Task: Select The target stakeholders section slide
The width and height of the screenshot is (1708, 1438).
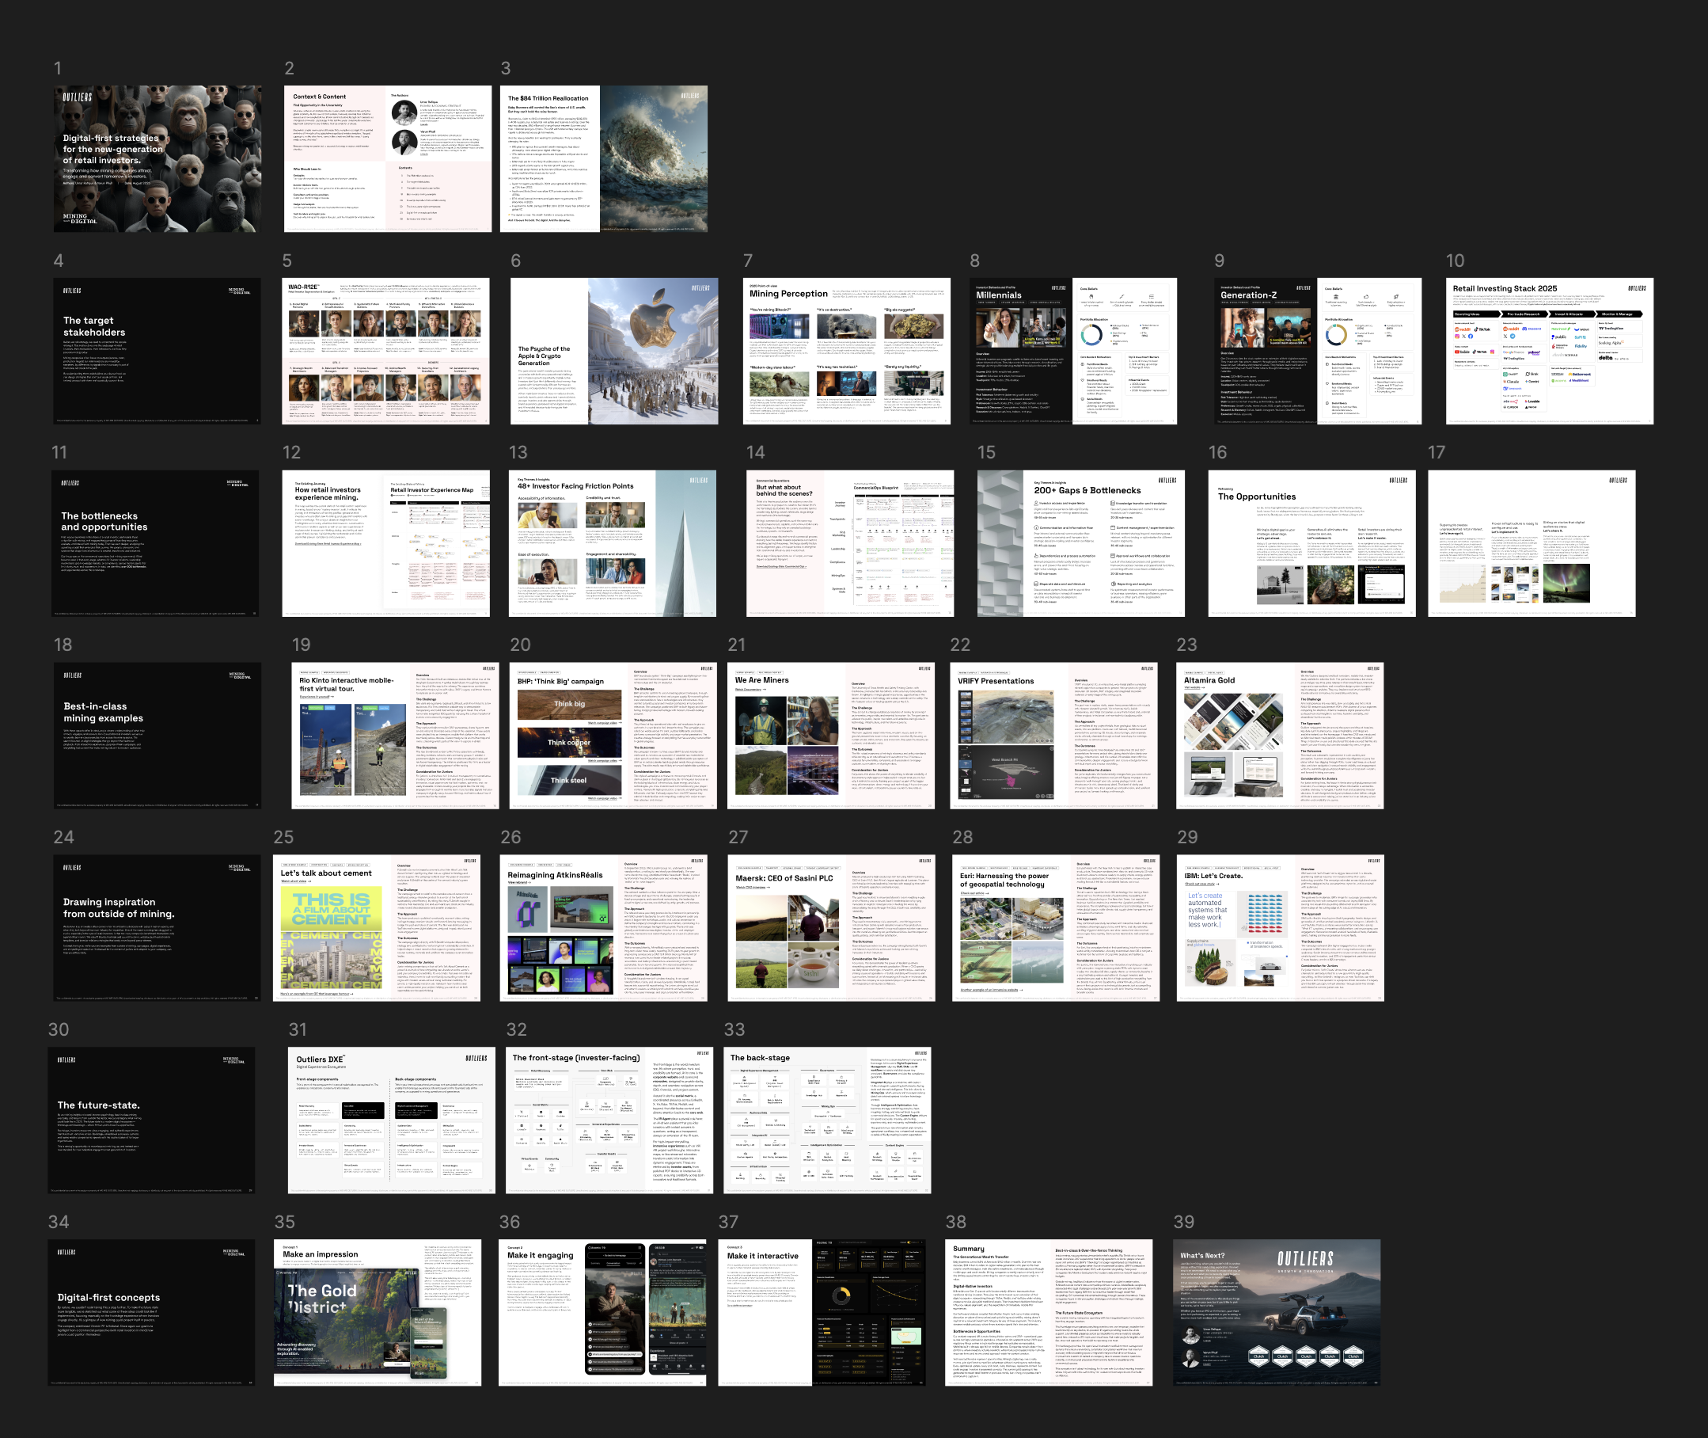Action: click(x=158, y=351)
